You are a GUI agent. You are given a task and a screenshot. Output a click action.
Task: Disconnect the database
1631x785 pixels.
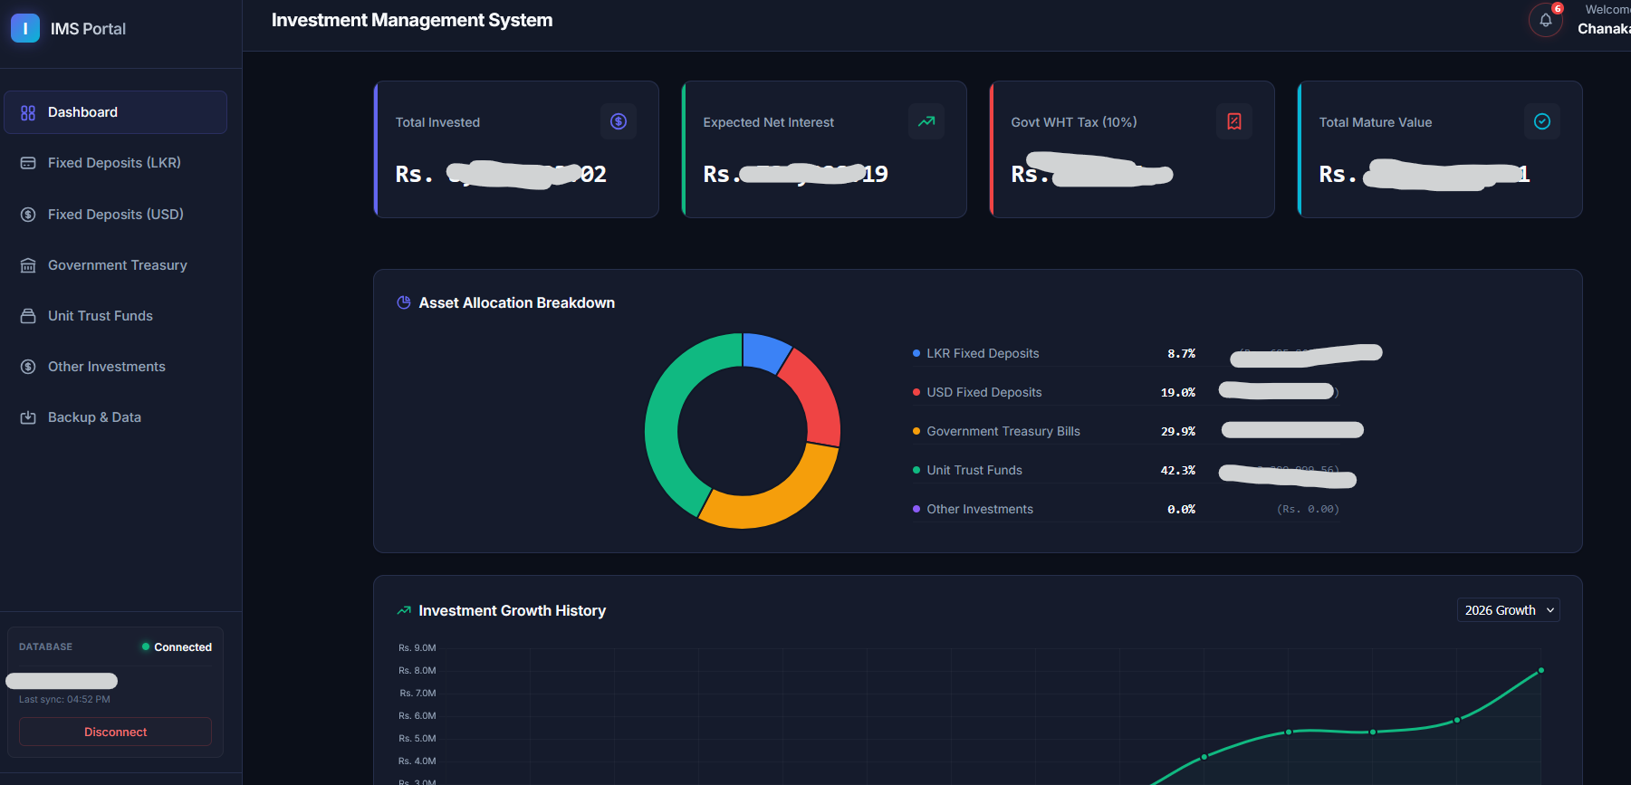(x=115, y=732)
